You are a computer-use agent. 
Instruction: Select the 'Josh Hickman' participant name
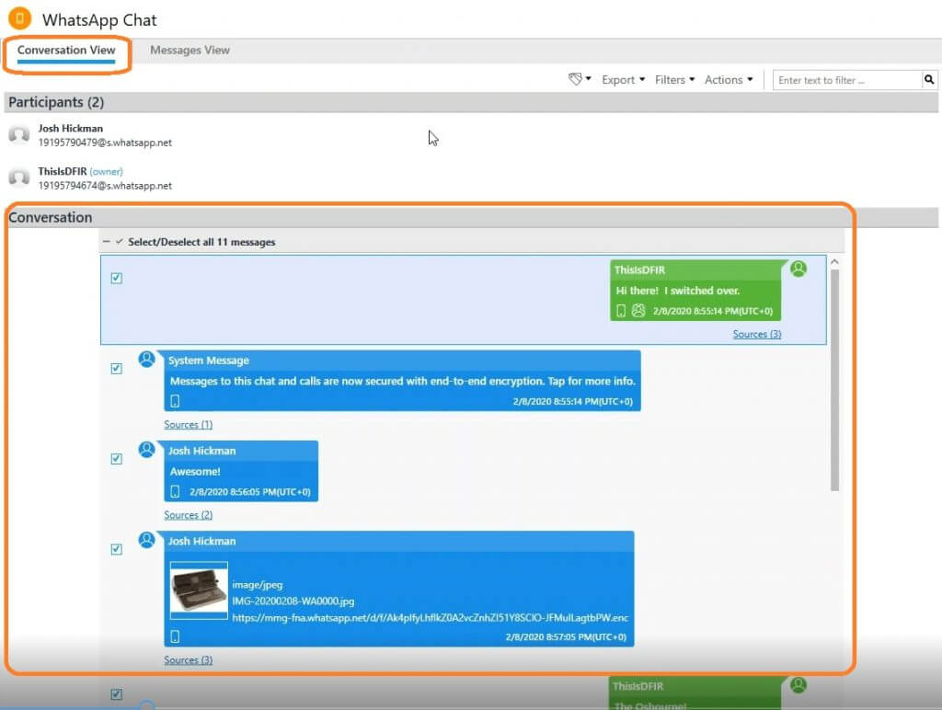point(70,128)
